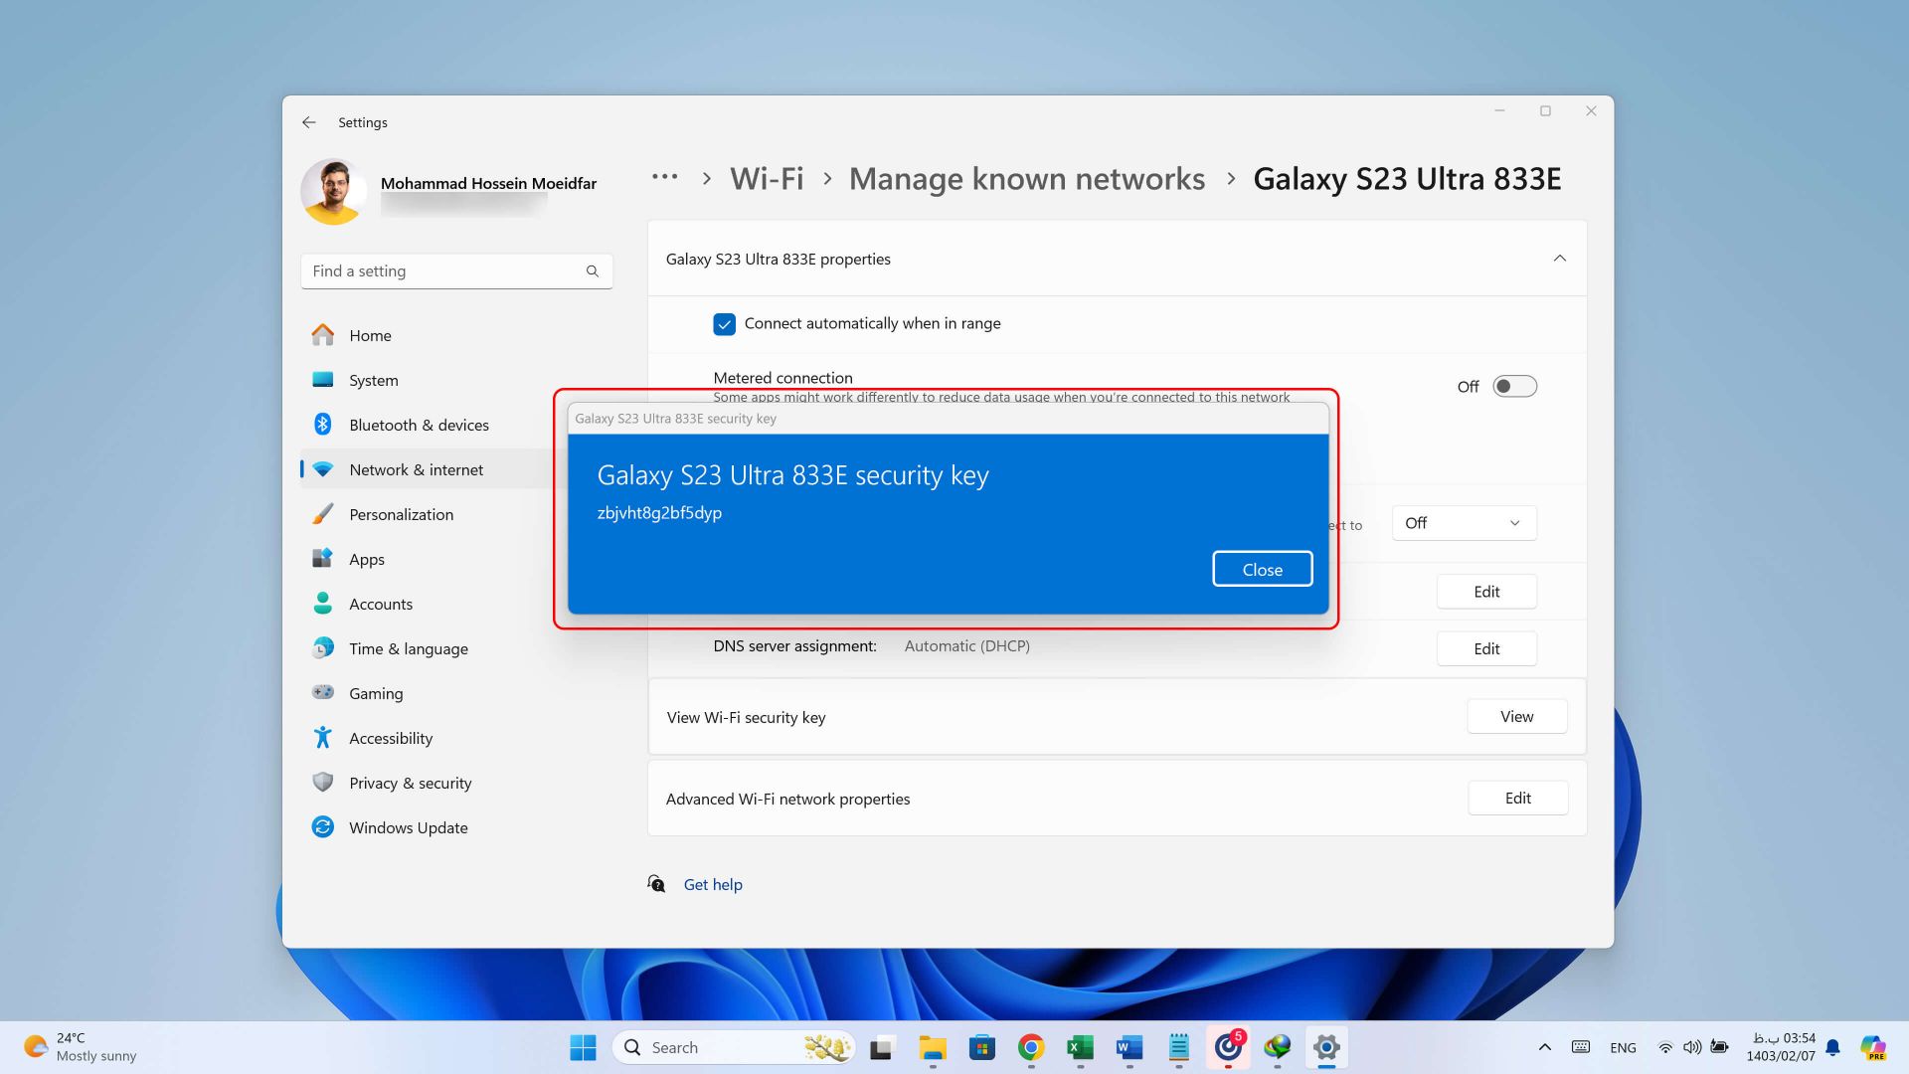The width and height of the screenshot is (1909, 1074).
Task: Click the back arrow in Settings
Action: coord(309,122)
